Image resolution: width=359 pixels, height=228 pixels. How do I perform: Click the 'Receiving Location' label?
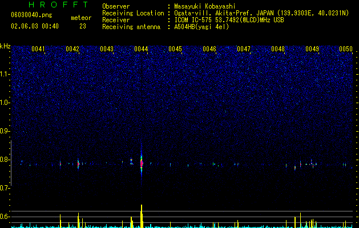click(x=133, y=13)
